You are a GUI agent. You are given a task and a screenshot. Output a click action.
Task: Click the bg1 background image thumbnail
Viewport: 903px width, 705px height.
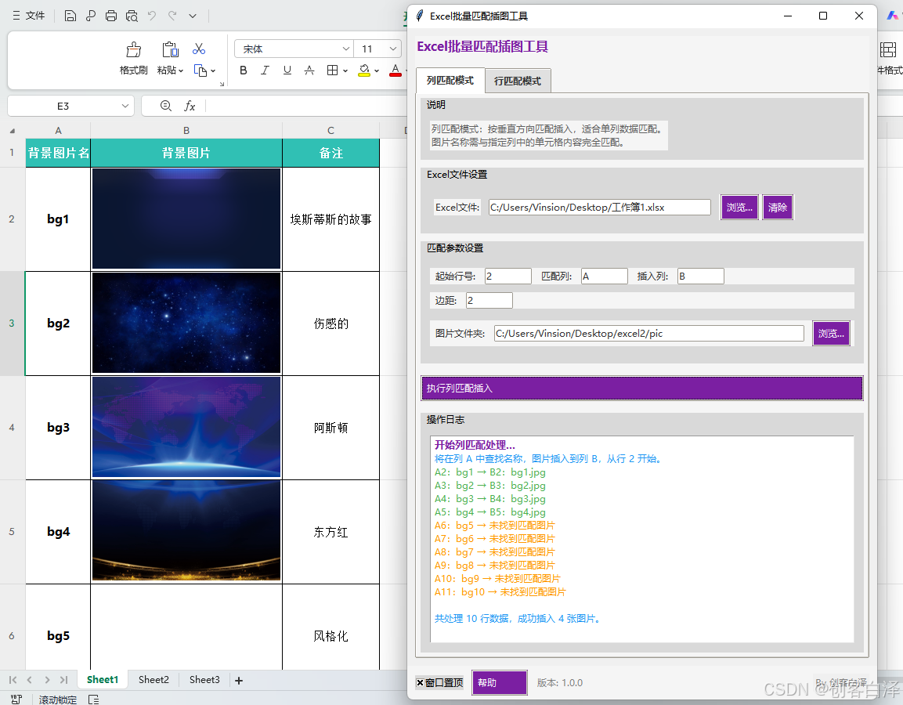[186, 219]
